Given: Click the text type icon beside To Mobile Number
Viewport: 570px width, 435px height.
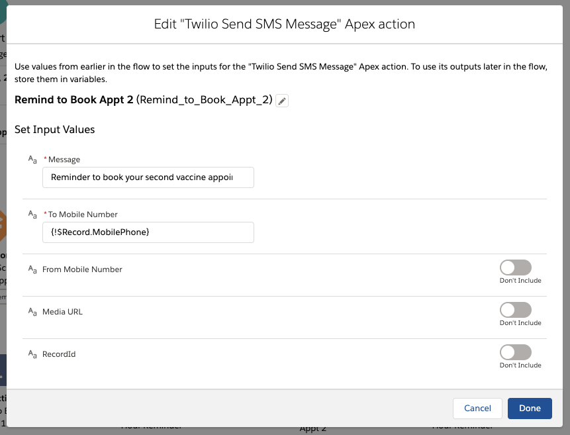Looking at the screenshot, I should pos(32,215).
